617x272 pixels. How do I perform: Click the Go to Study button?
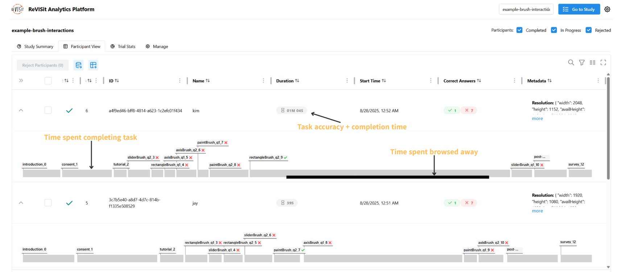[579, 9]
